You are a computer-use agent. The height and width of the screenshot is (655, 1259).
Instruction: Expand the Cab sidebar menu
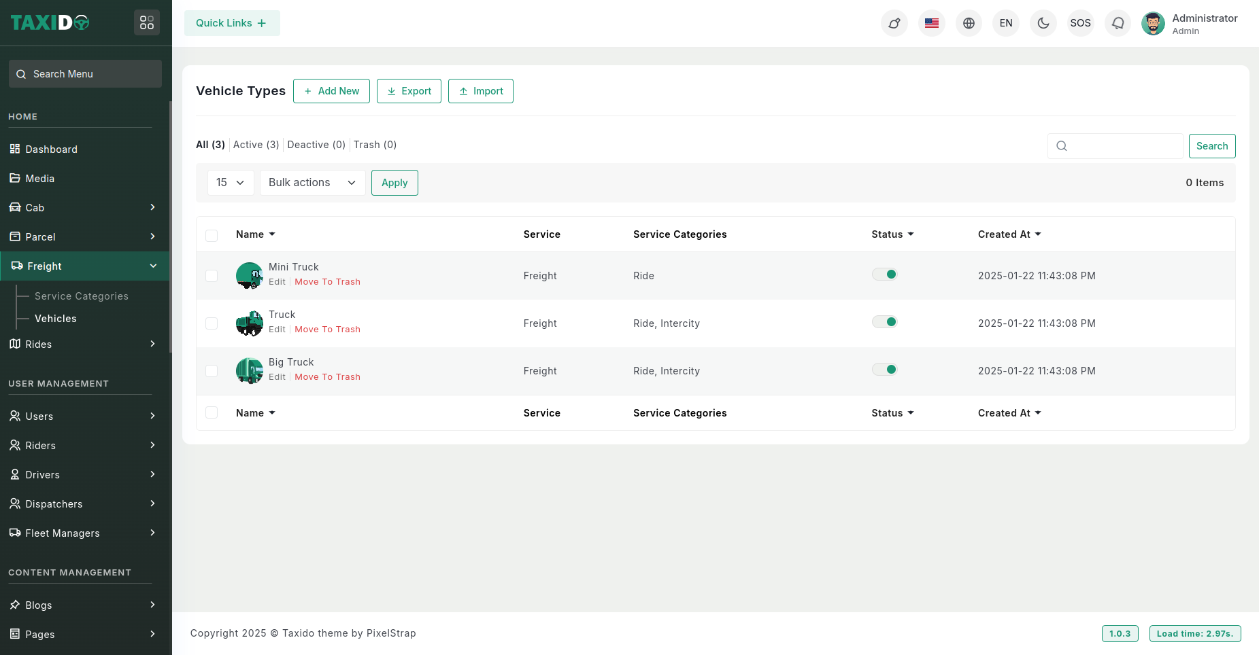click(84, 208)
